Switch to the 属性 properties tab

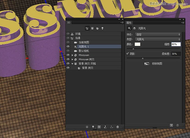[129, 23]
